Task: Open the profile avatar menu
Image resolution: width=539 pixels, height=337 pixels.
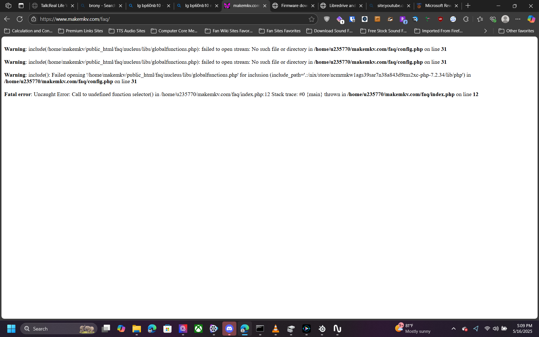Action: pos(505,19)
